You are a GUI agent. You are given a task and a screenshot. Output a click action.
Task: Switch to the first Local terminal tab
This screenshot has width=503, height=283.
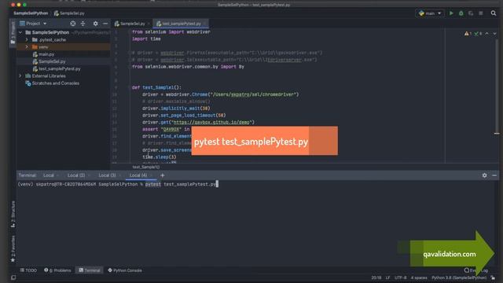[49, 175]
